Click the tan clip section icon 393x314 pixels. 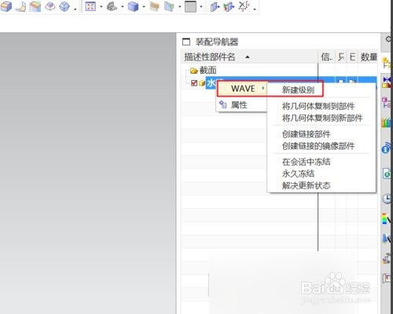tap(155, 6)
